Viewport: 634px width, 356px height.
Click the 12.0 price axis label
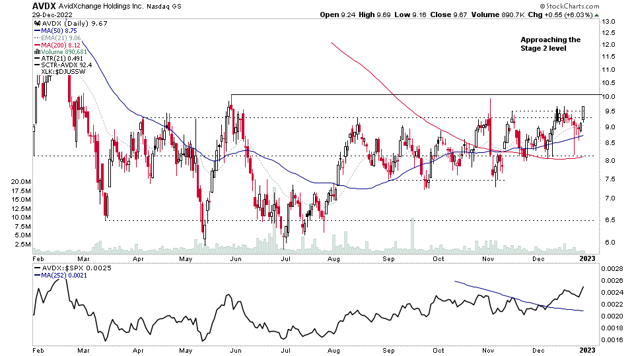(x=608, y=45)
